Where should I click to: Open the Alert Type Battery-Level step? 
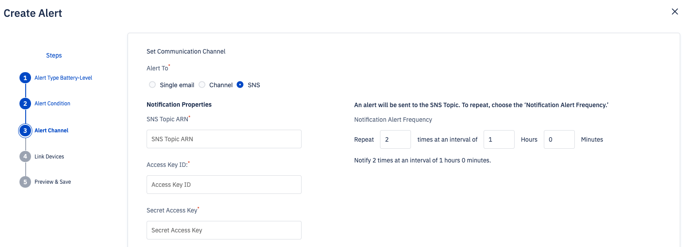63,78
